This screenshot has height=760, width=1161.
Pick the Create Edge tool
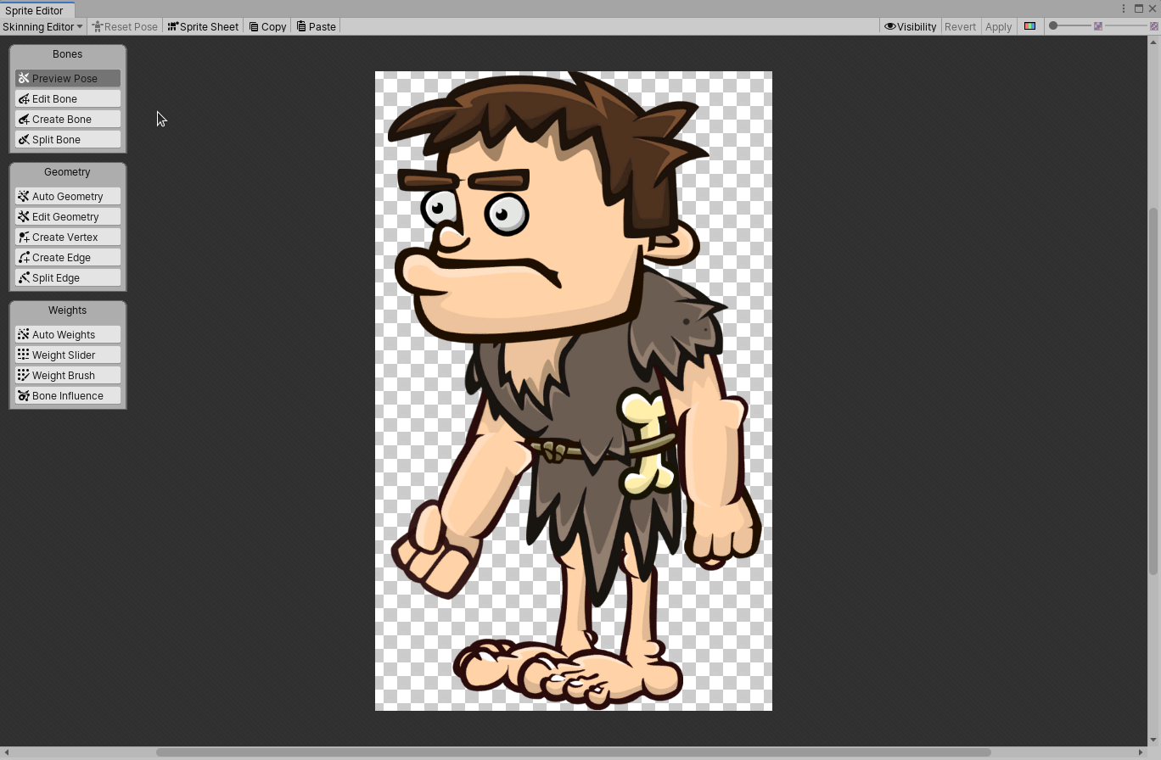67,258
